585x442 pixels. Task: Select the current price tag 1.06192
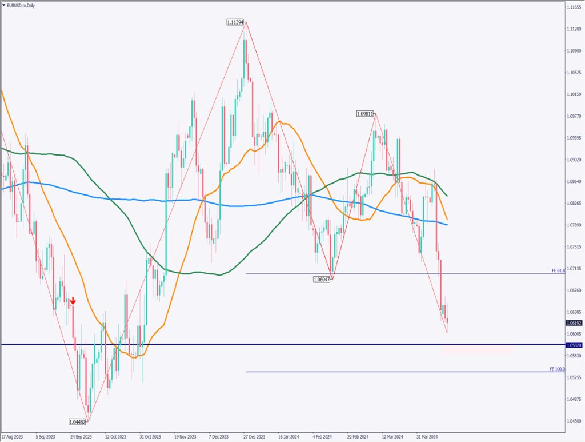(x=575, y=323)
